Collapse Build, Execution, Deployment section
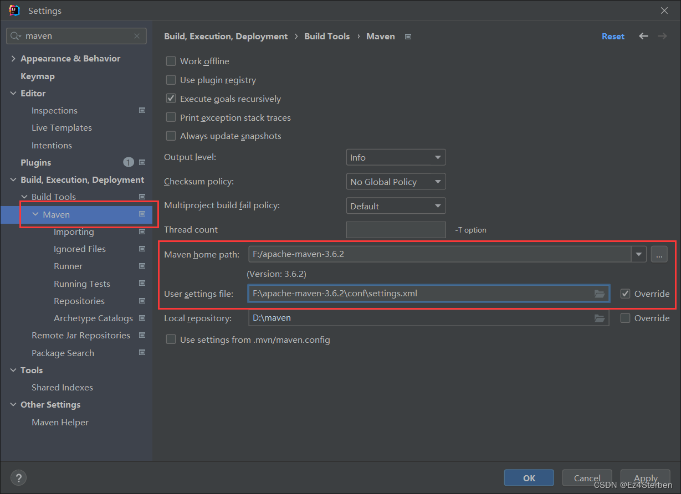 tap(13, 179)
